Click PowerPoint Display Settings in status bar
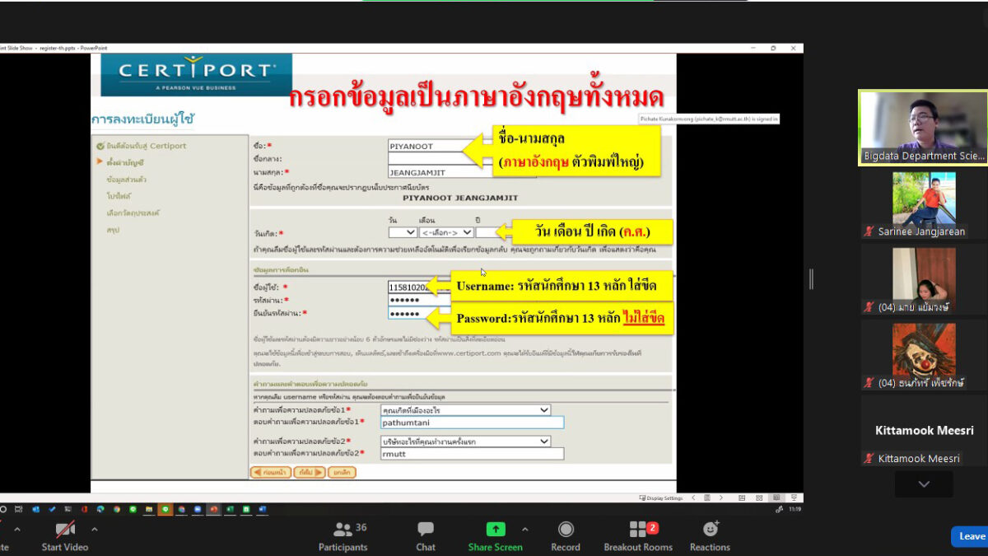 (x=661, y=498)
